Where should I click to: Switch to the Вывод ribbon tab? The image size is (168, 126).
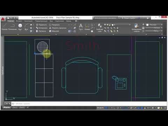69,21
